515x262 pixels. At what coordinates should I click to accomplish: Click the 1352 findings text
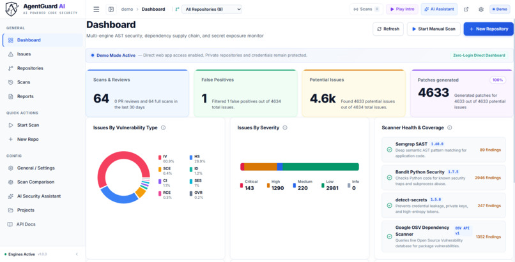(488, 237)
